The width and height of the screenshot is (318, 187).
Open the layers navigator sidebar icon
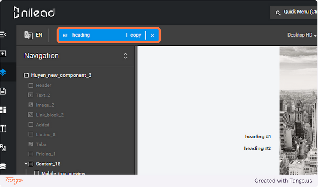click(x=3, y=72)
